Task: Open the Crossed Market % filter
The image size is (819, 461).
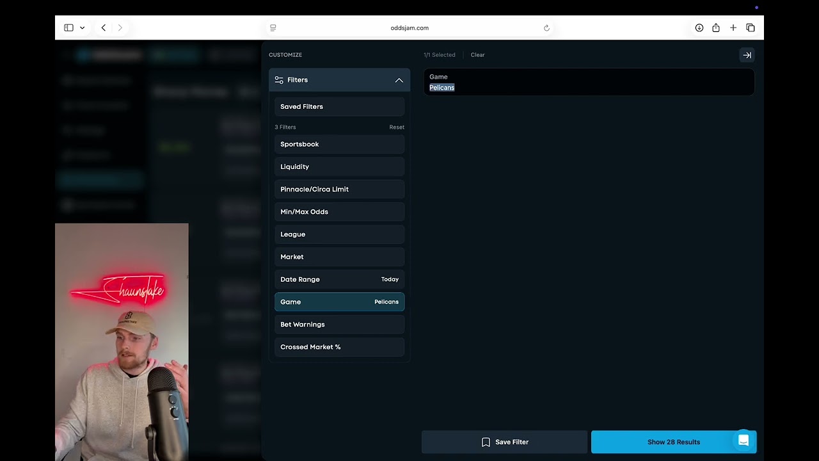Action: 340,347
